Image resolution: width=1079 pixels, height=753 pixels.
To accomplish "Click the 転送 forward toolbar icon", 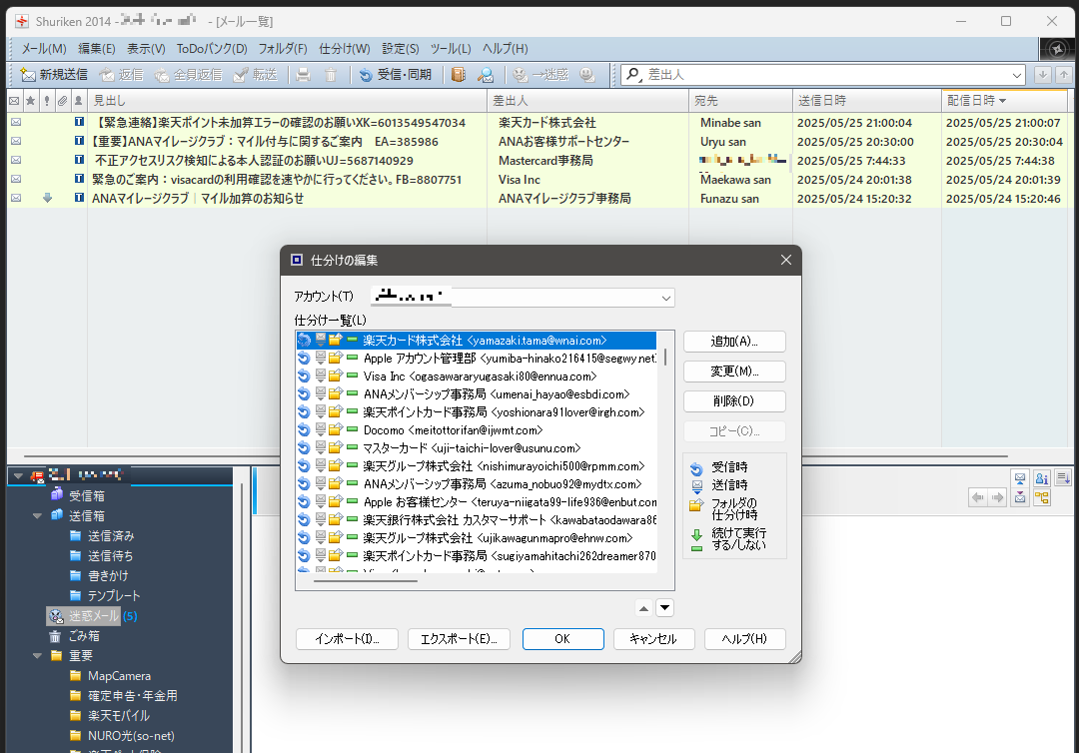I will tap(256, 74).
